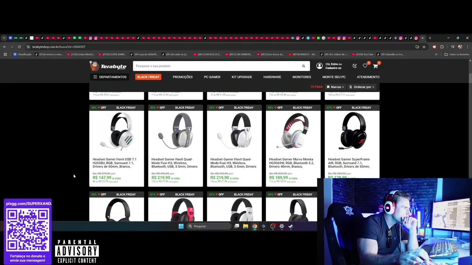Image resolution: width=472 pixels, height=265 pixels.
Task: Open File Explorer from the taskbar
Action: click(246, 226)
